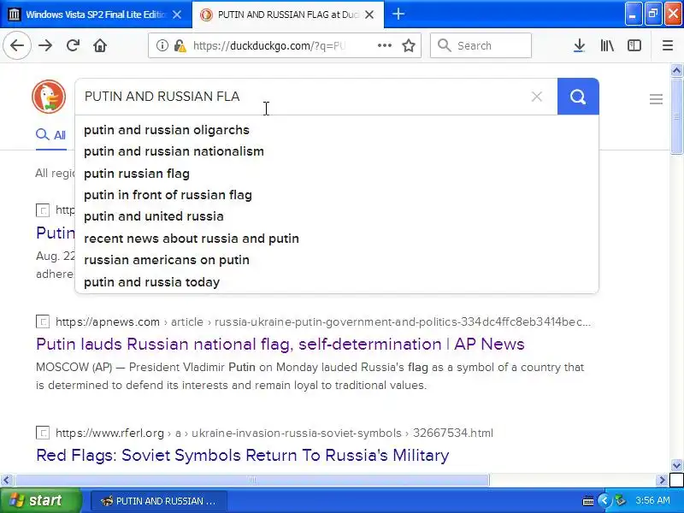Open Firefox hamburger application menu
684x513 pixels.
[x=668, y=45]
